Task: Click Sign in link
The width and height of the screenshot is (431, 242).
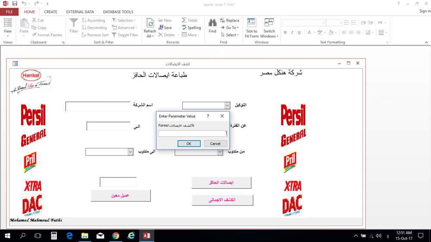Action: (x=425, y=11)
